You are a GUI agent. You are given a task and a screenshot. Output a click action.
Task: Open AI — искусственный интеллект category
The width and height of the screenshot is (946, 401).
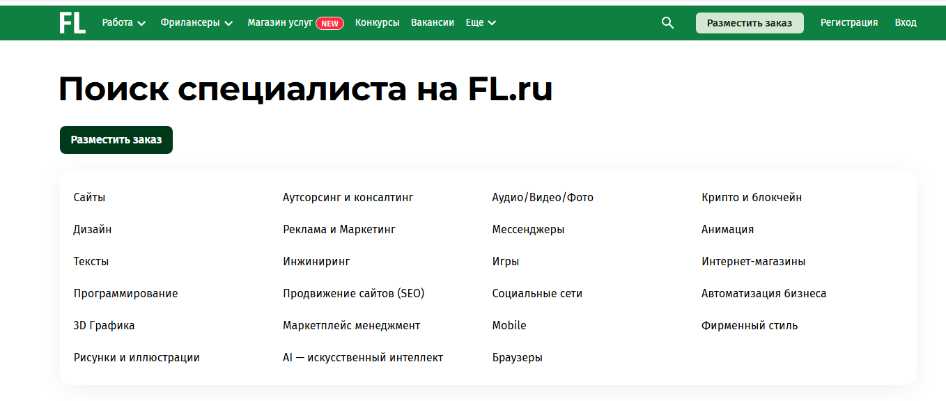363,358
